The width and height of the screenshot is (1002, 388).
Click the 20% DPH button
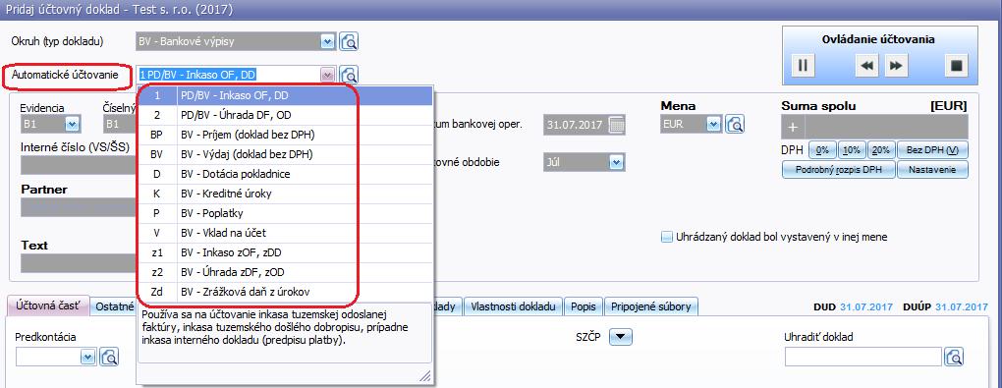(880, 150)
